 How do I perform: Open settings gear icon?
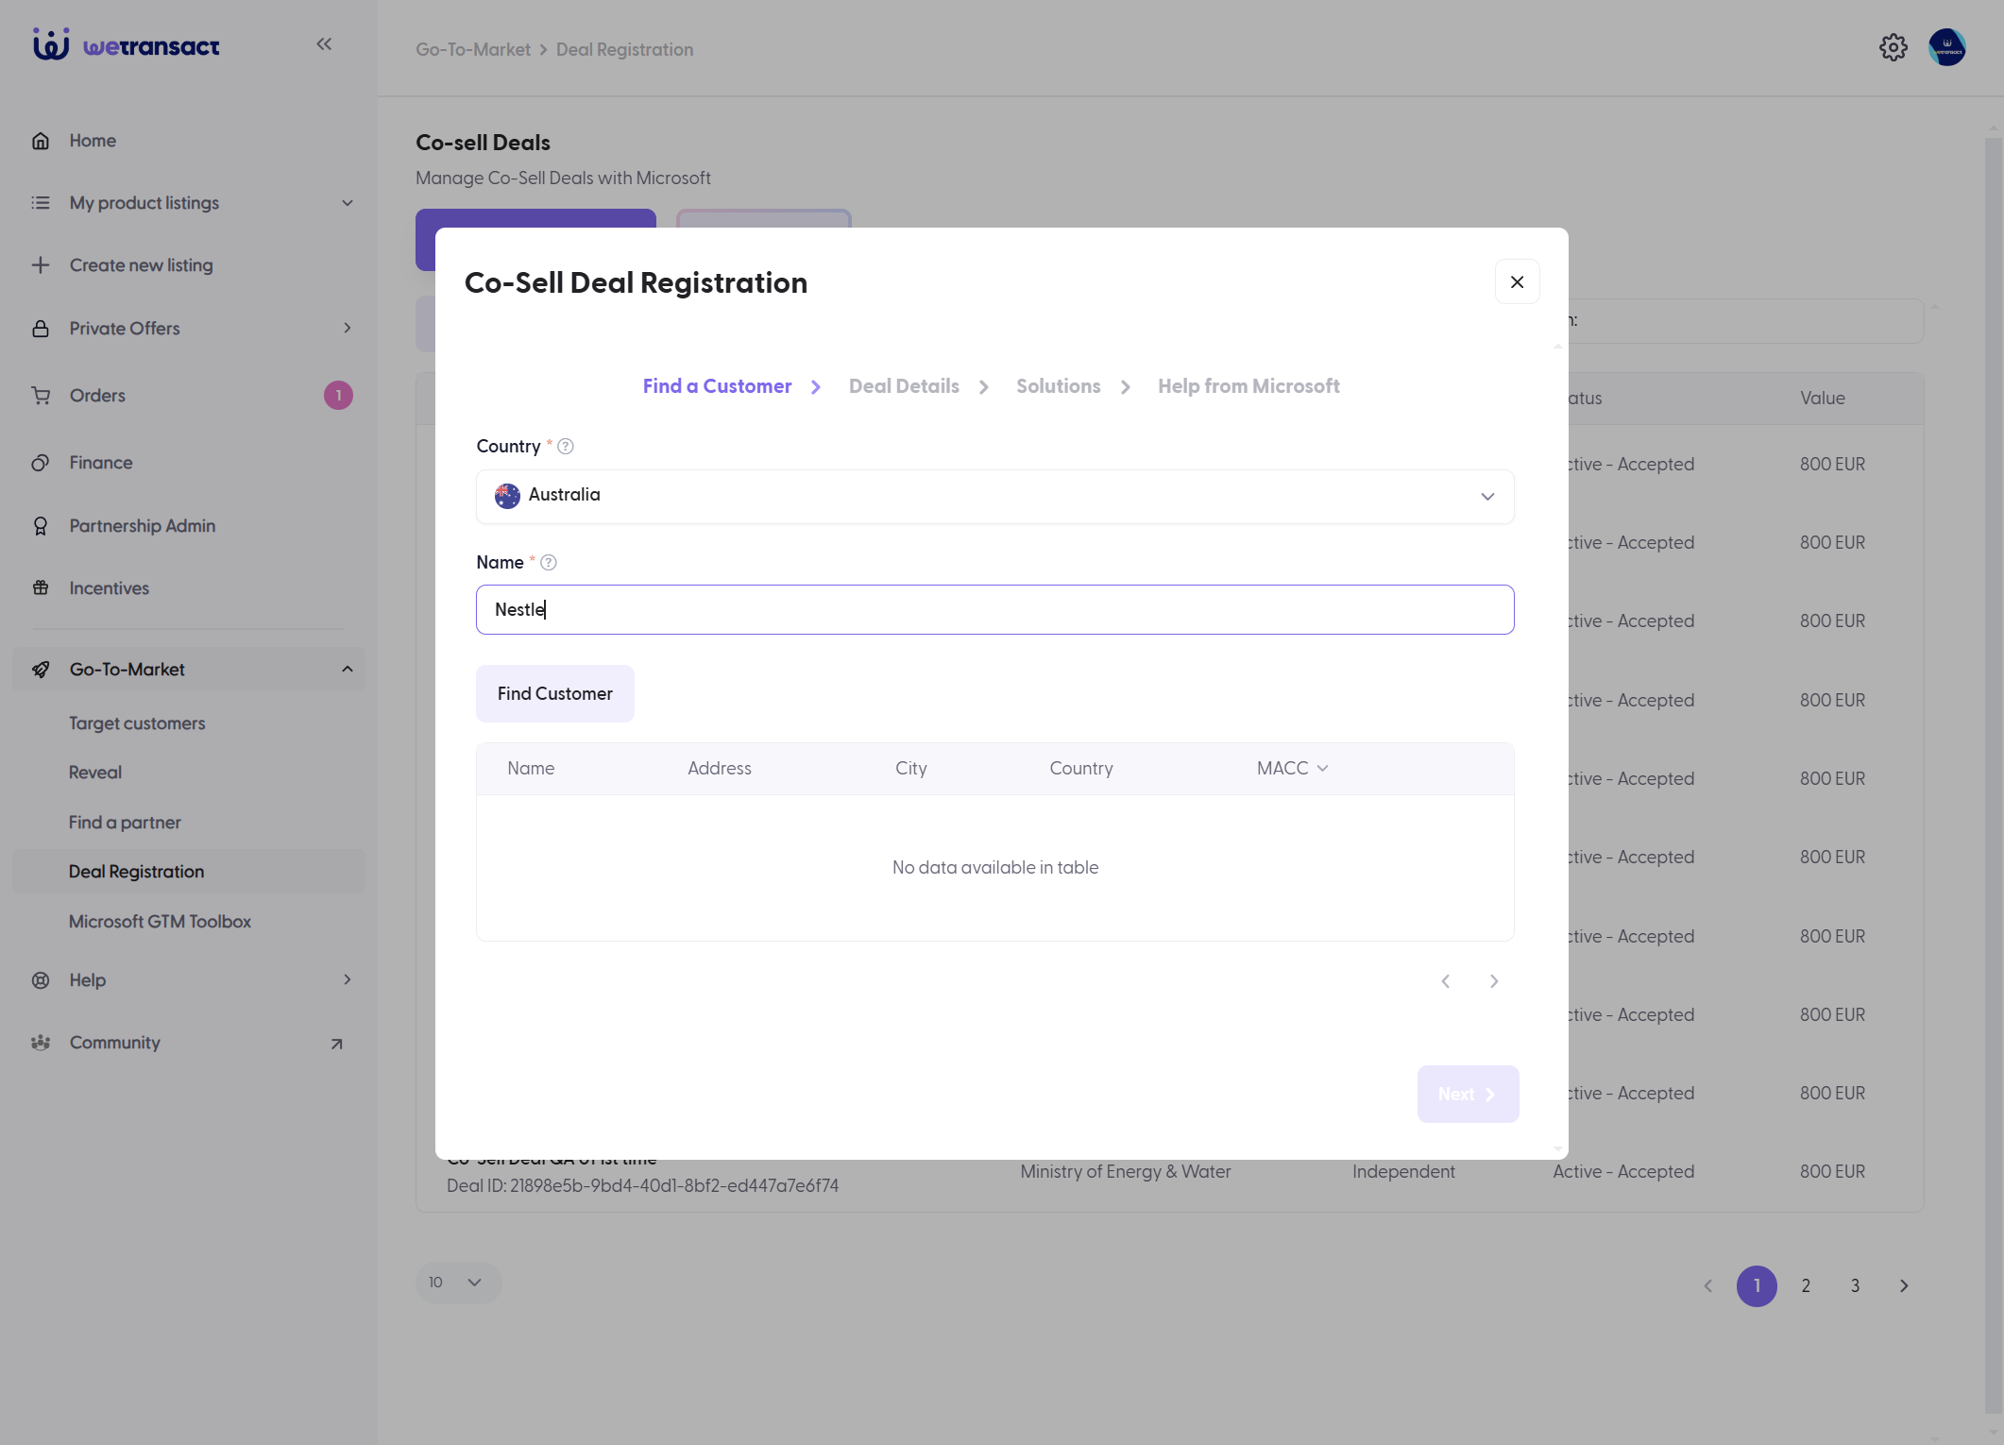[x=1894, y=47]
